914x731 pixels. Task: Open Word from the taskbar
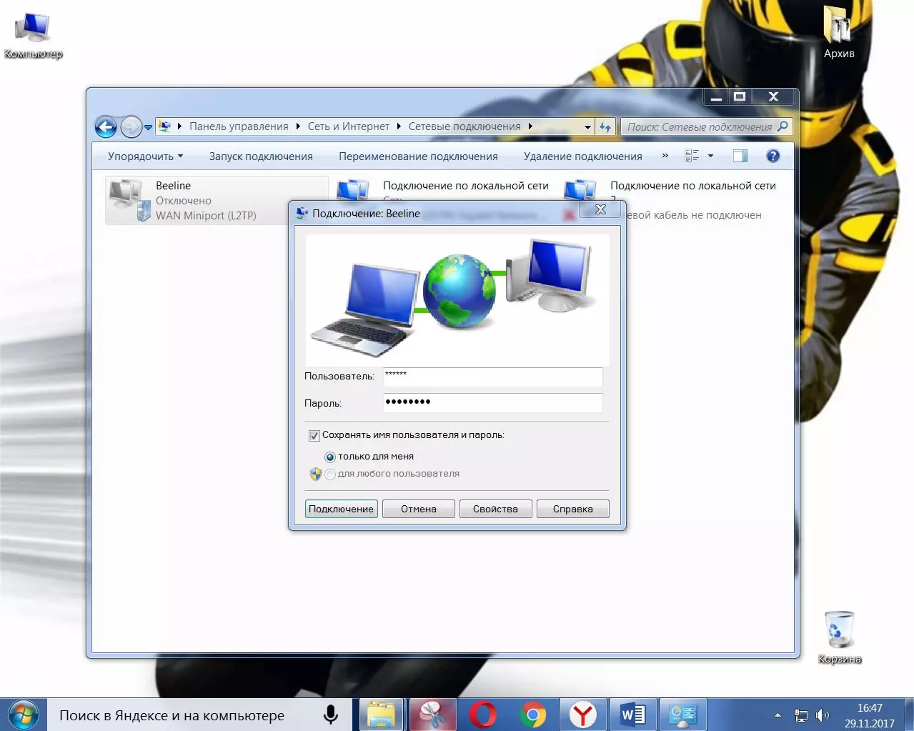(x=632, y=715)
